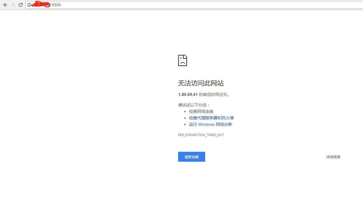Screen dimensions: 363x209
Task: Launch 运行 Windows 网络诊断 link
Action: (x=210, y=124)
